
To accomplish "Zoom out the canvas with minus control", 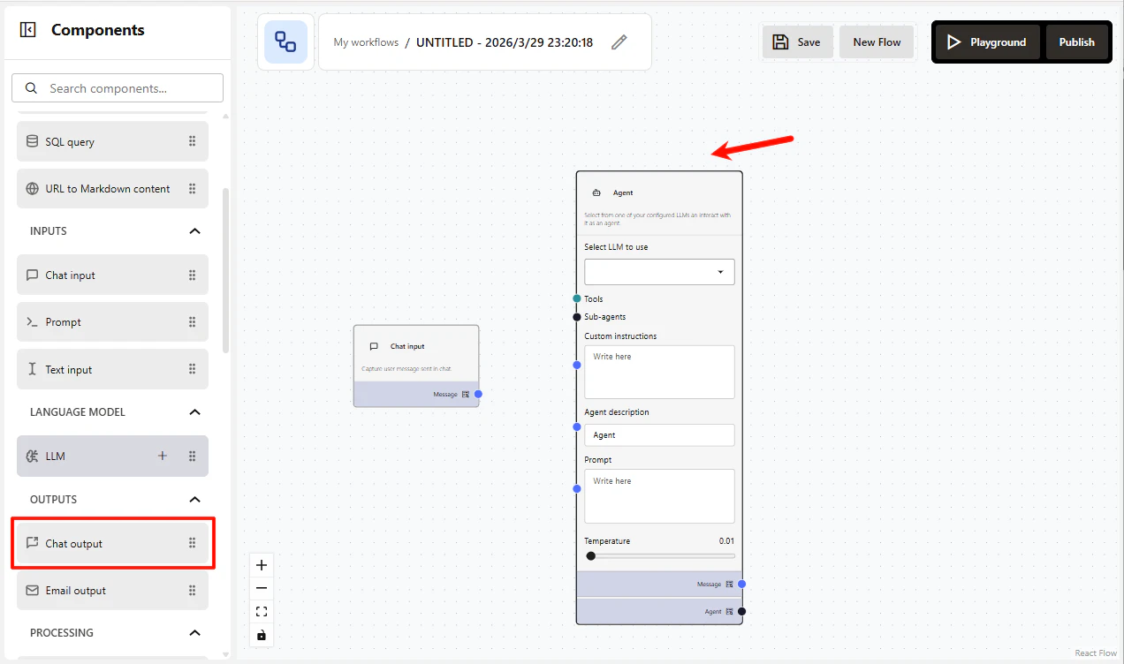I will point(262,588).
